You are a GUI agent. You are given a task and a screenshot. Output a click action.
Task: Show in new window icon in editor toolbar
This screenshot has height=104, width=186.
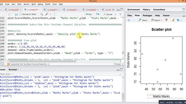(10, 14)
